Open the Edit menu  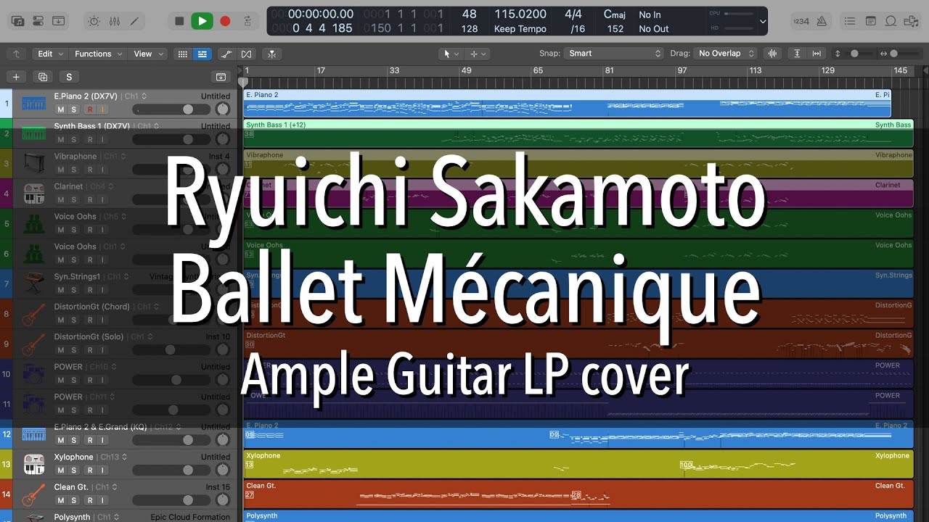click(x=49, y=54)
